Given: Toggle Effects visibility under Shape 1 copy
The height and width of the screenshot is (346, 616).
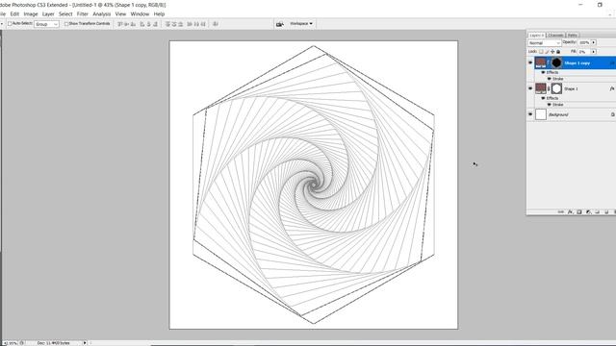Looking at the screenshot, I should coord(543,73).
